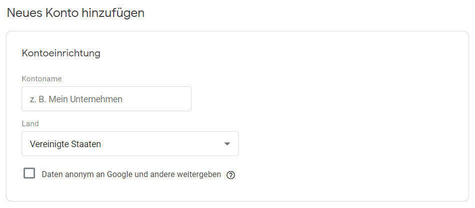Expand country list showing Vereinigte Staaten

pyautogui.click(x=130, y=144)
